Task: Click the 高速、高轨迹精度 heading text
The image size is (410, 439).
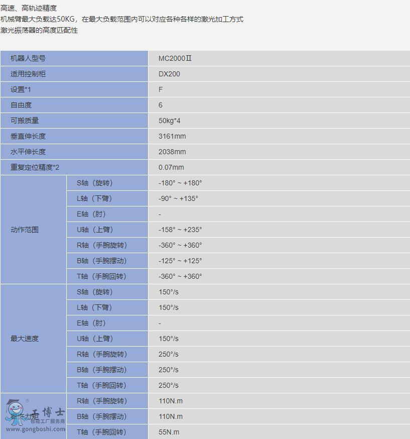Action: 29,8
